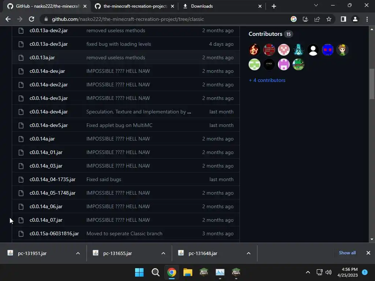
Task: Open the green pixel identicon avatar
Action: click(x=254, y=64)
